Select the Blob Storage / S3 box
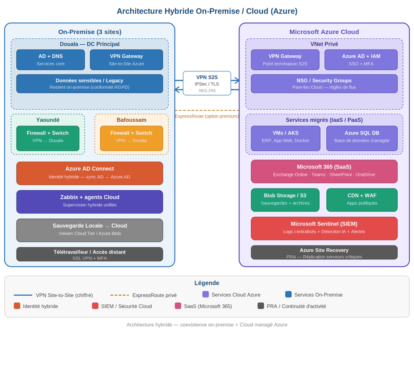414x377 pixels. tap(285, 200)
